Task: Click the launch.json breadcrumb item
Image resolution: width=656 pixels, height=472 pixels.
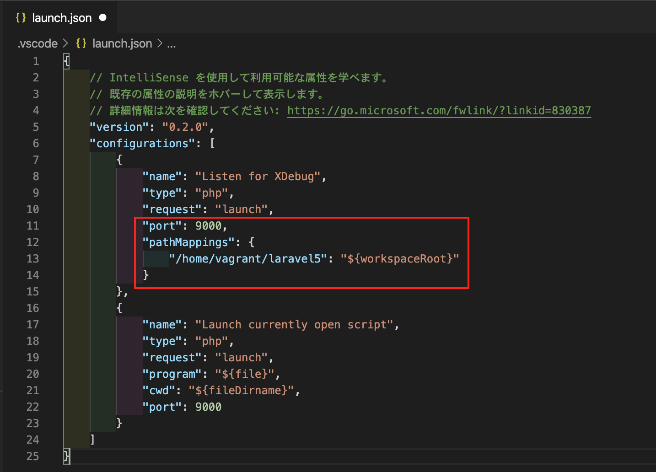Action: click(x=122, y=43)
